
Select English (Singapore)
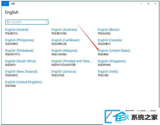[x=112, y=63]
